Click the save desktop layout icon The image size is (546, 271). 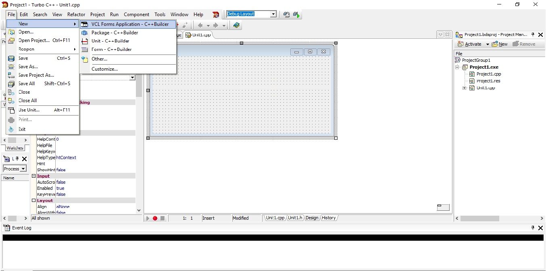pos(287,14)
